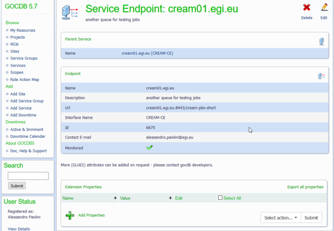Click the Endpoint Name value cream01.egi.eu
This screenshot has width=334, height=231.
[160, 88]
